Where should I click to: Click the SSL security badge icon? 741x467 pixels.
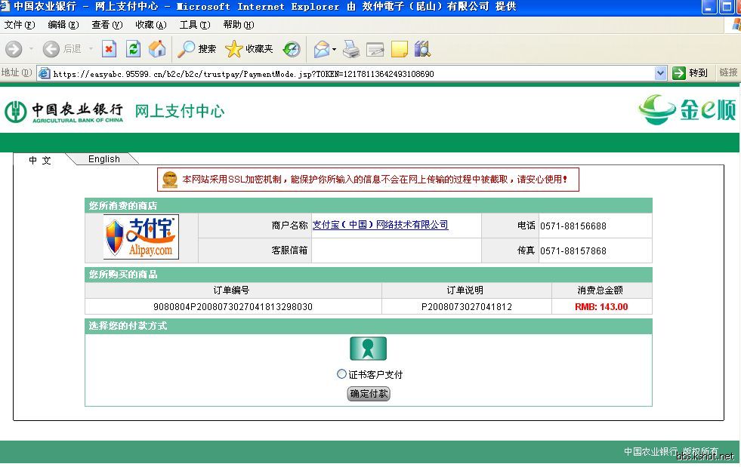(170, 180)
